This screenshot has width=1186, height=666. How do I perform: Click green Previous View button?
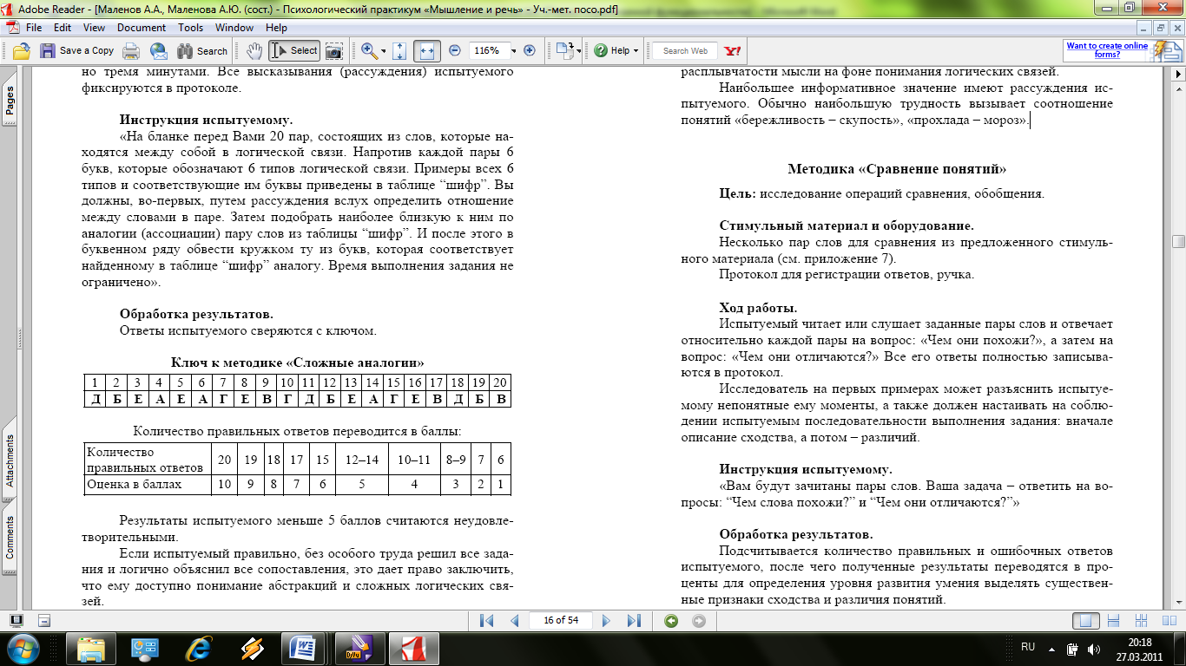coord(670,620)
